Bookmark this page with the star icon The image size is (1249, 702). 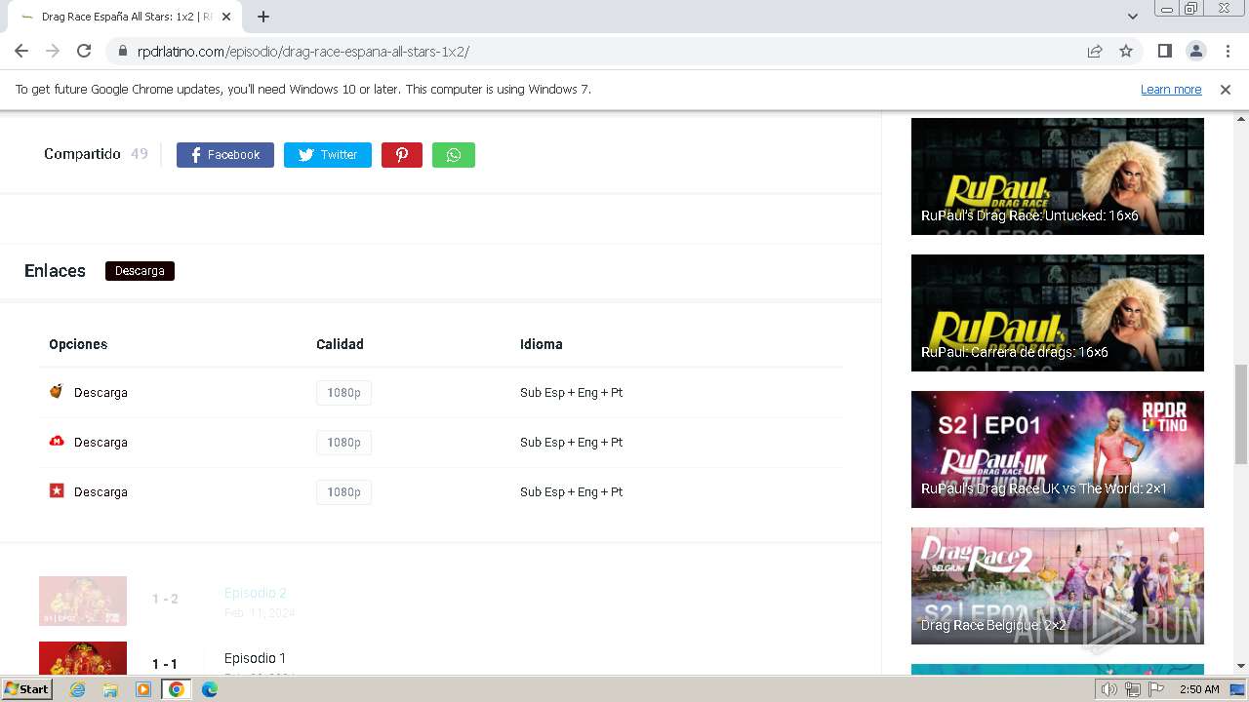[x=1126, y=51]
